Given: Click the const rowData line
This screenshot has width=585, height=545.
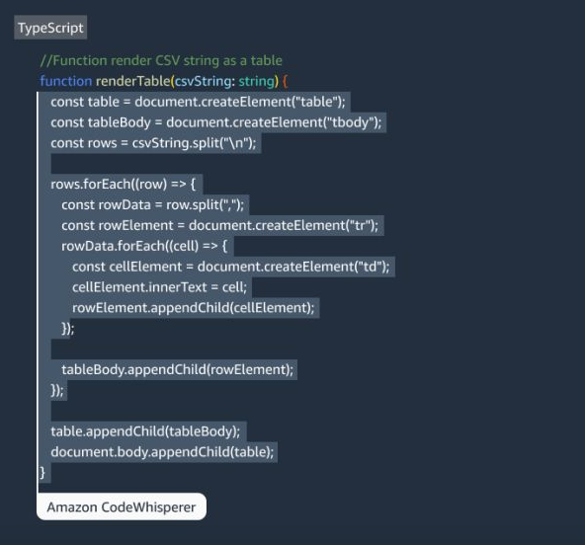Looking at the screenshot, I should pos(152,204).
